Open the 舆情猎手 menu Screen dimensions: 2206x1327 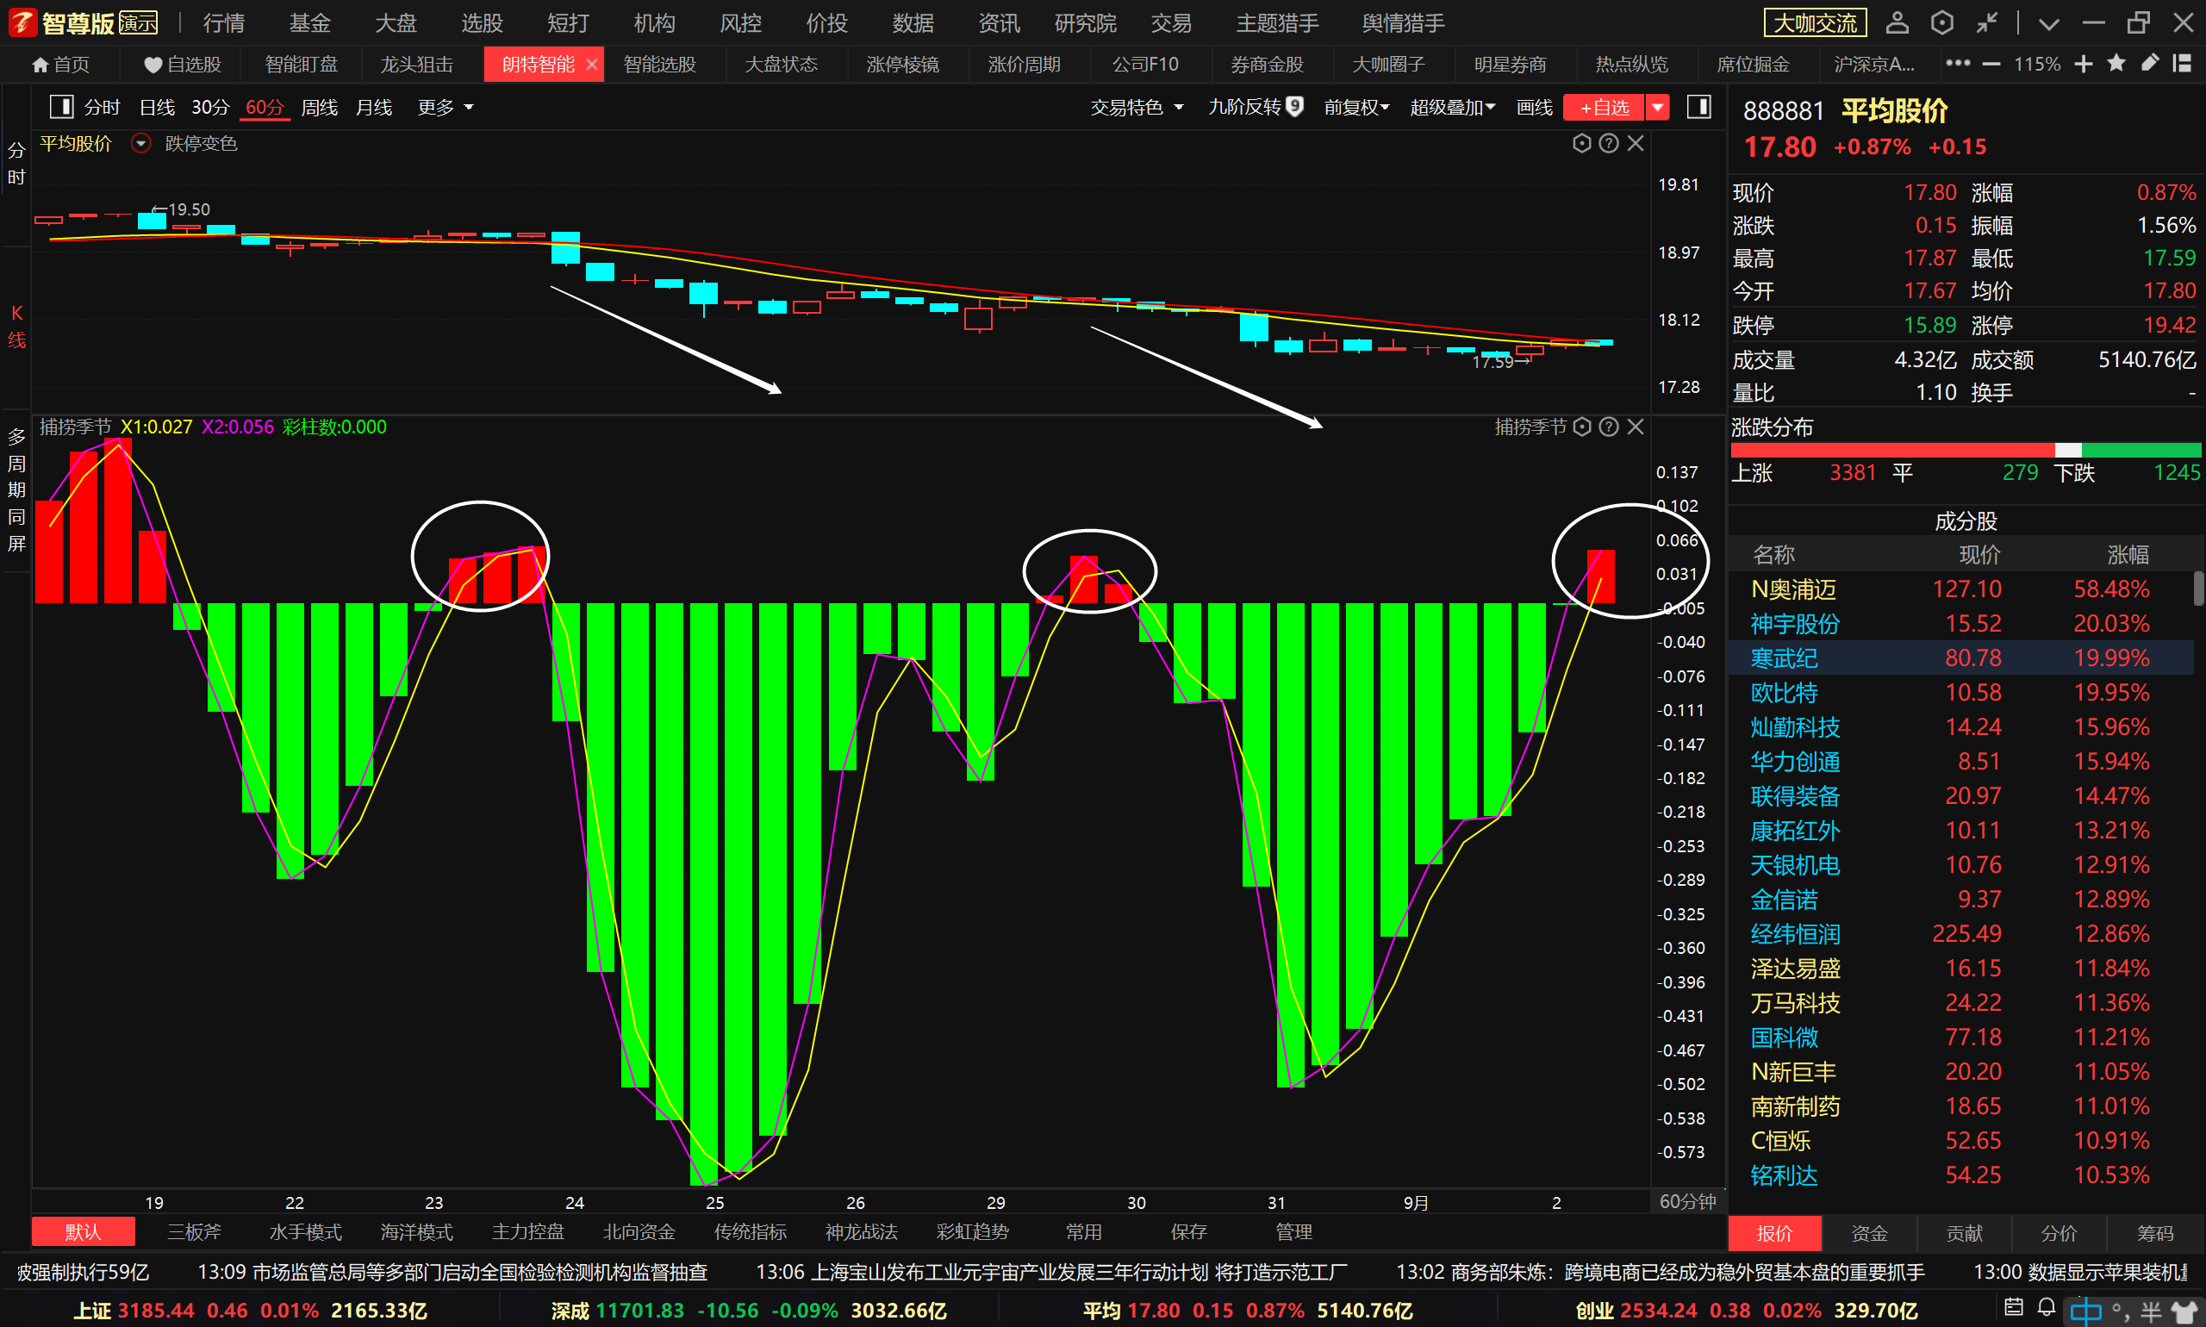(1403, 23)
